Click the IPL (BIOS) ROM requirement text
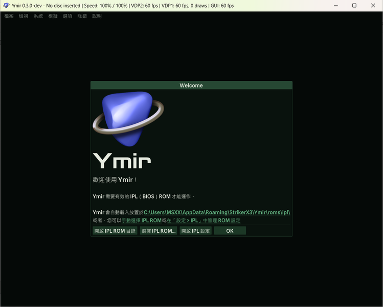 click(143, 196)
